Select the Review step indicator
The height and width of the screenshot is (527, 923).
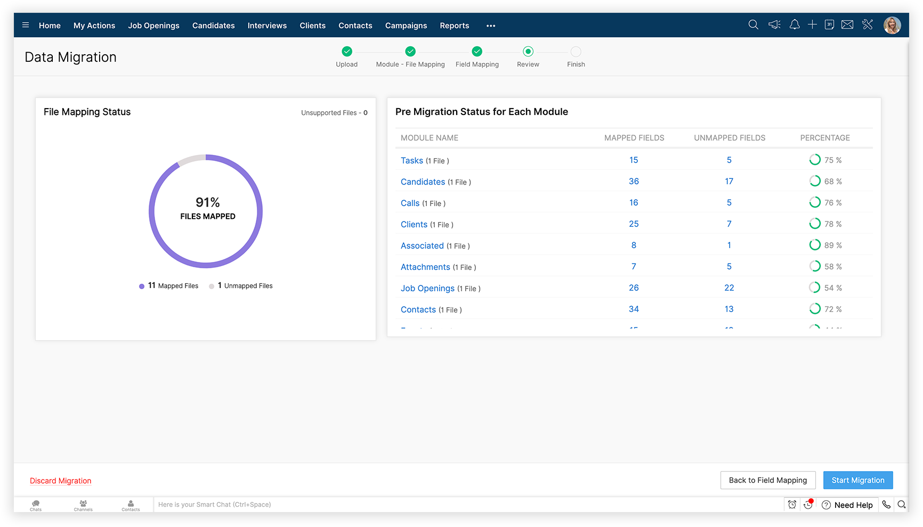(x=528, y=52)
